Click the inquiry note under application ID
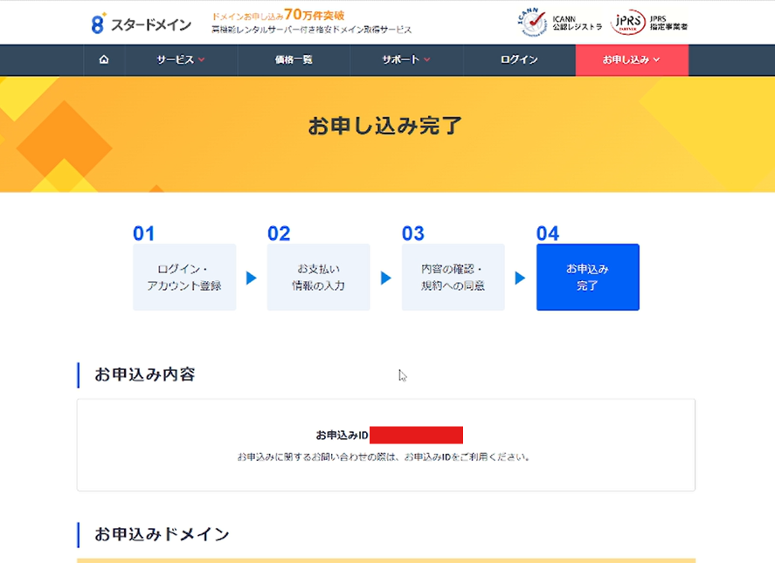775x563 pixels. [384, 457]
